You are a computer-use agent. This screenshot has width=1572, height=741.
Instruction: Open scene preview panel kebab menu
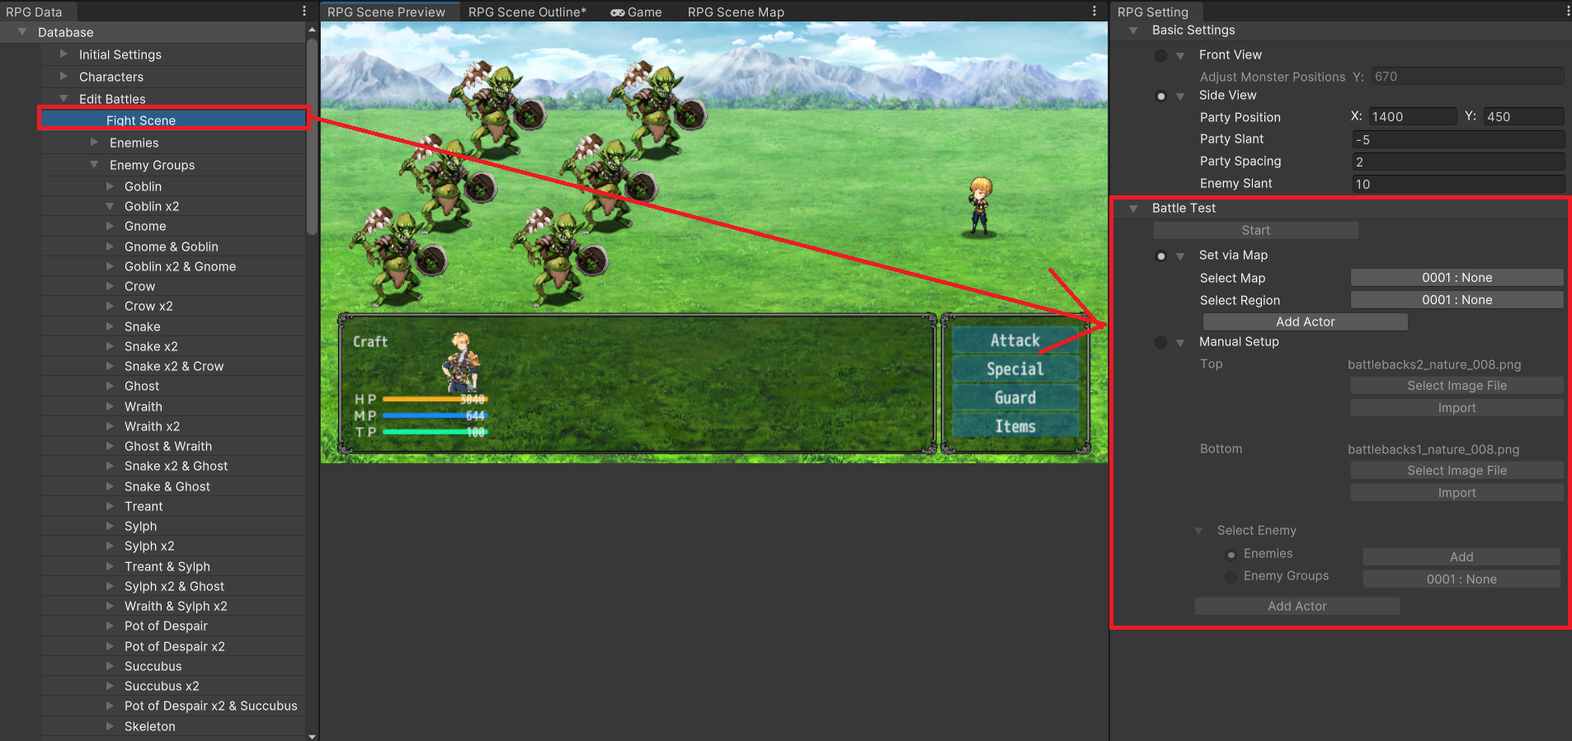[x=1094, y=12]
